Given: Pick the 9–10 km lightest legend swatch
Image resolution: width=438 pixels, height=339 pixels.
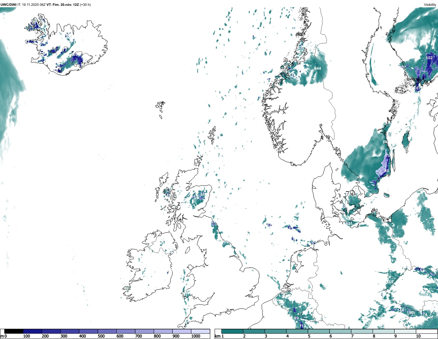Looking at the screenshot, I should (405, 331).
